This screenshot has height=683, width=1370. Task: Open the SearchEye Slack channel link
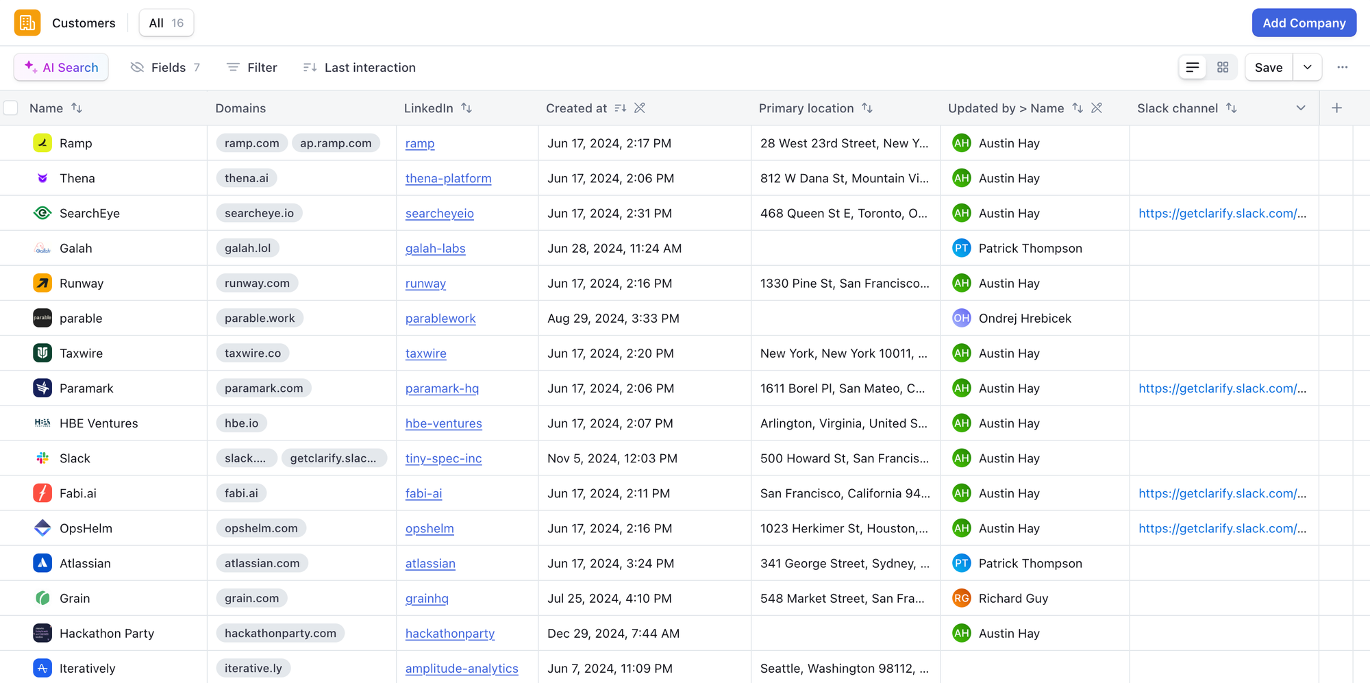coord(1223,213)
